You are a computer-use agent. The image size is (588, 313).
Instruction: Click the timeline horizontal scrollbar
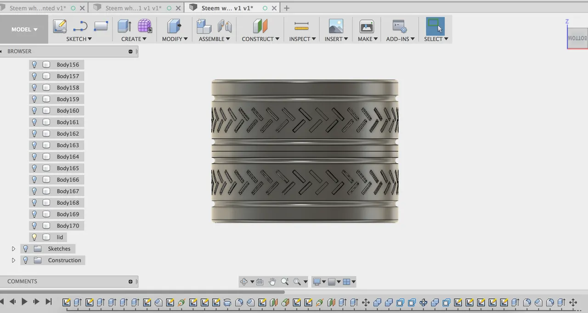(x=142, y=292)
